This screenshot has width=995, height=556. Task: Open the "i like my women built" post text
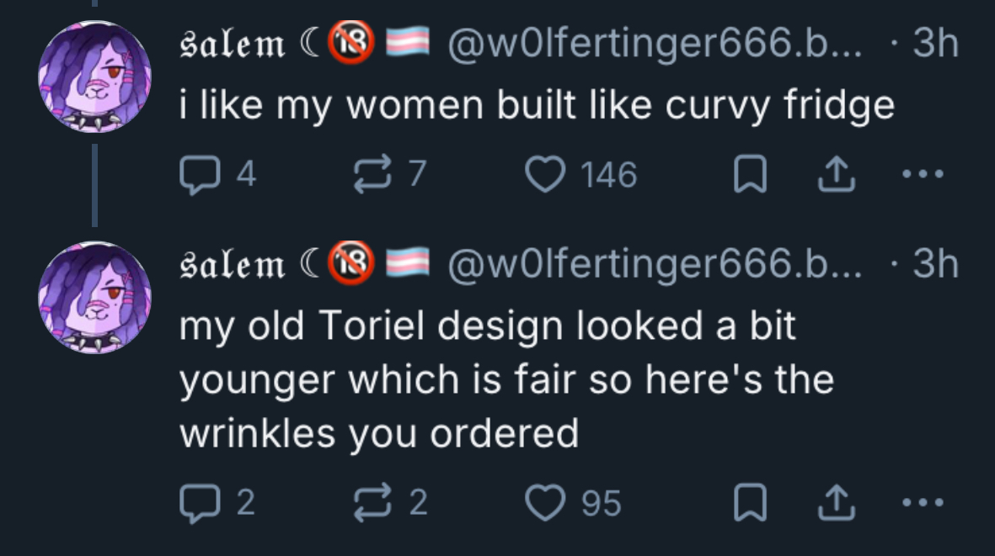tap(536, 105)
